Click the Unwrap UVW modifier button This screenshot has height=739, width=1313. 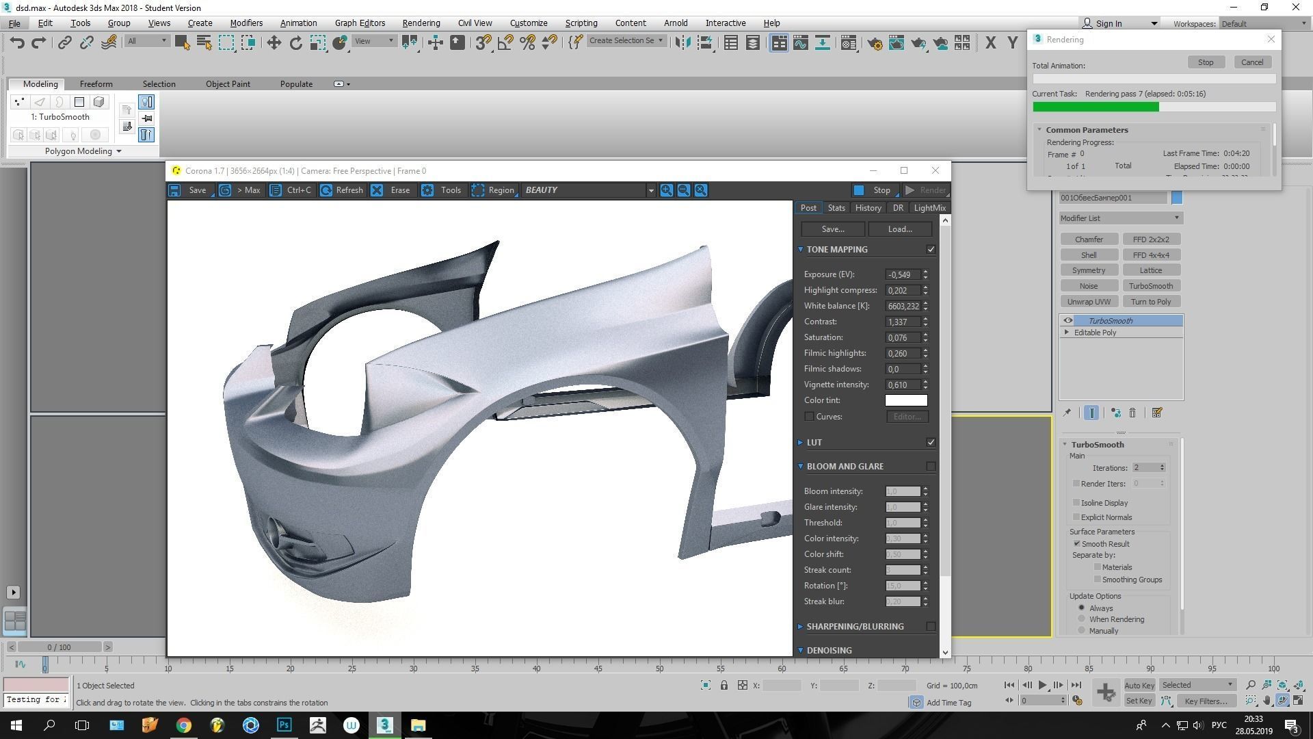(x=1089, y=302)
